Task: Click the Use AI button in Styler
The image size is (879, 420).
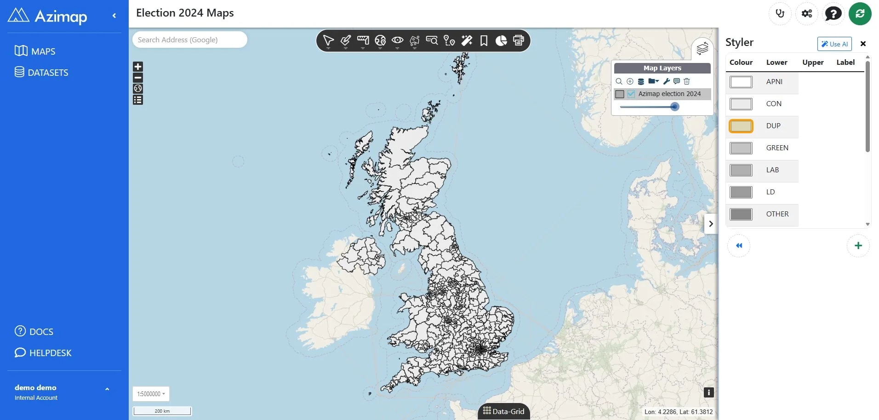Action: (x=834, y=44)
